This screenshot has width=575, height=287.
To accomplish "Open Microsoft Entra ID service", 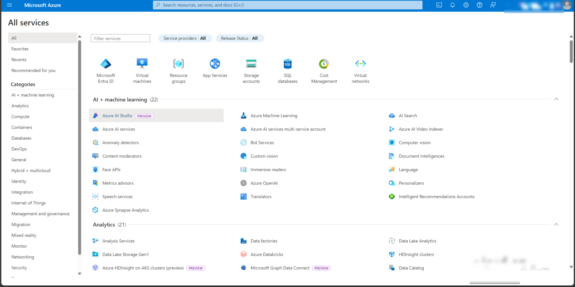I will tap(106, 70).
